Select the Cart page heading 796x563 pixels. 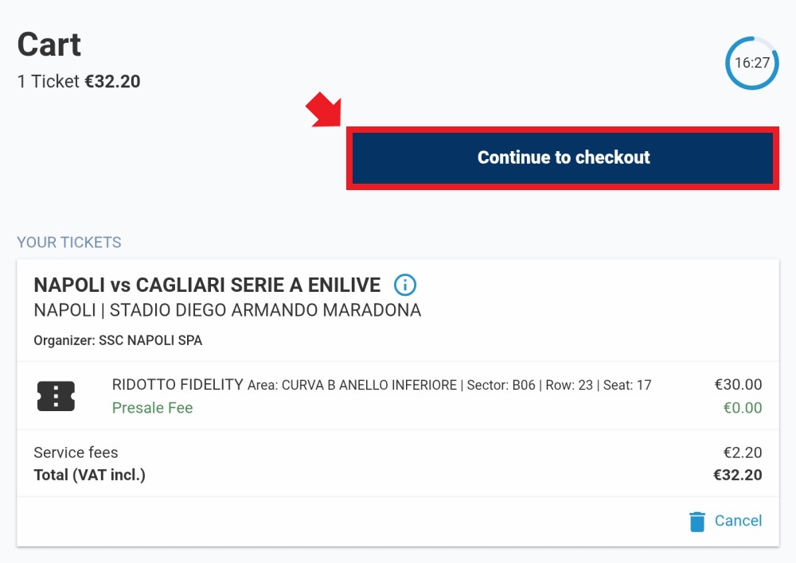(49, 44)
